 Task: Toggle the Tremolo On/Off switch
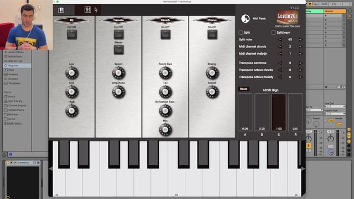(118, 34)
